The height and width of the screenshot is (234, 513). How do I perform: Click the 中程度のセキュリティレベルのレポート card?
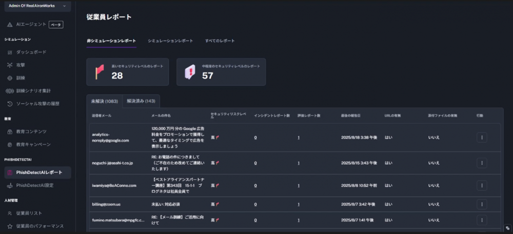(x=221, y=72)
